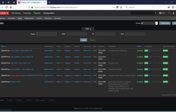
Task: Open the Library icon in Firefox toolbar
Action: tap(169, 7)
